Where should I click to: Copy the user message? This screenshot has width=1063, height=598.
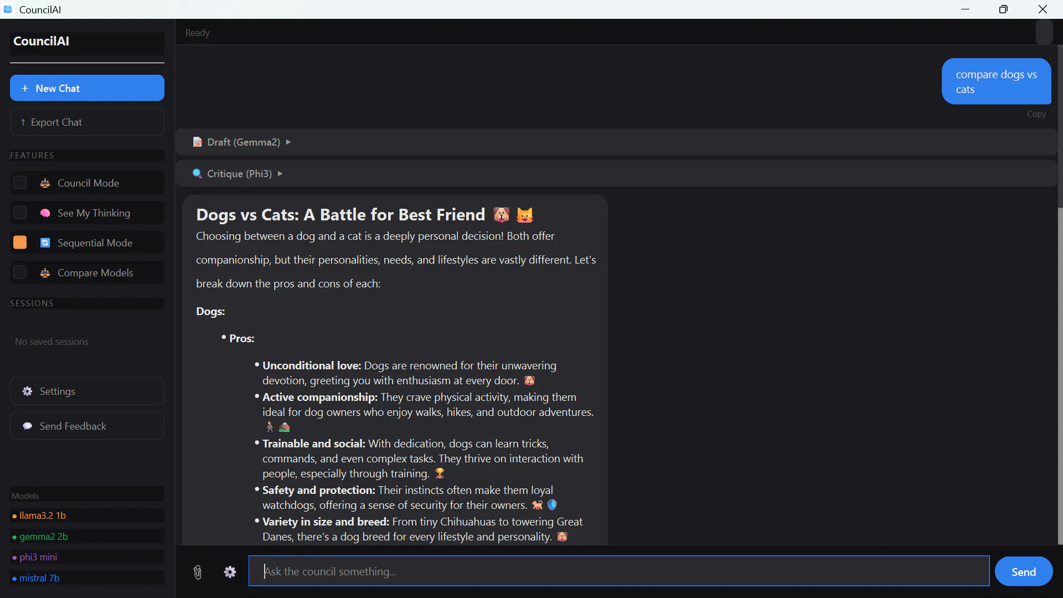[1036, 114]
